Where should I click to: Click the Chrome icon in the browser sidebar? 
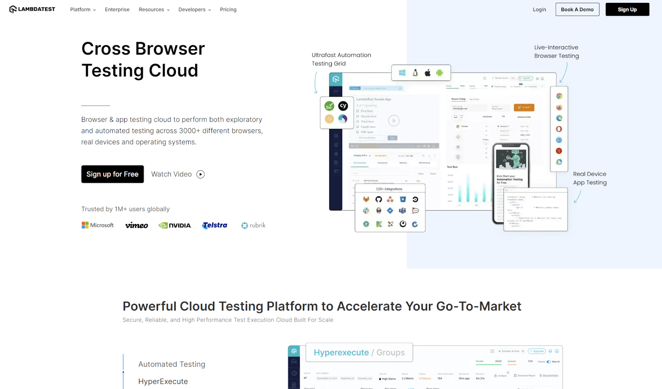(559, 96)
